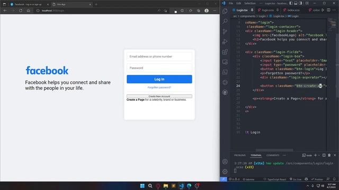
Task: Toggle bottom panel layout in VS Code title bar
Action: (x=296, y=3)
